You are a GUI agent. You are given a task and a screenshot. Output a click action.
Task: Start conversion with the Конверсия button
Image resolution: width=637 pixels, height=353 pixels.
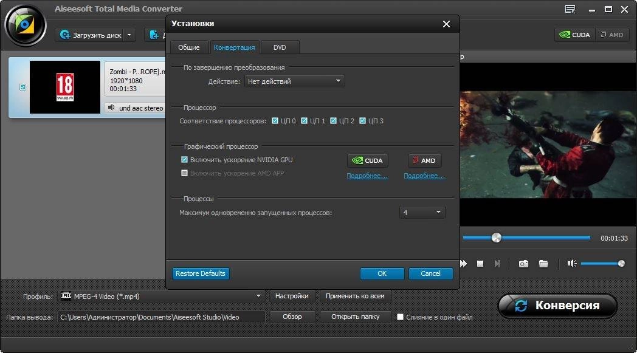click(558, 306)
